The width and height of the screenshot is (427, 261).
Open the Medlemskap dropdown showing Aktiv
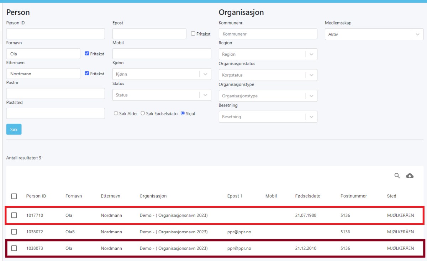[374, 34]
